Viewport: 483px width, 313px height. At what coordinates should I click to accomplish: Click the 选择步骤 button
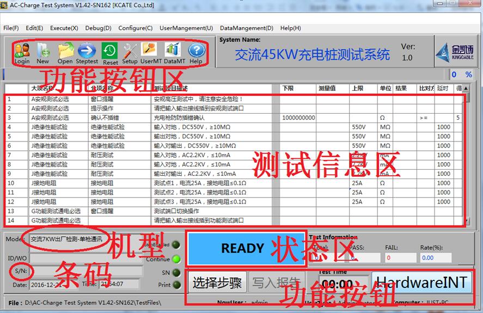217,283
